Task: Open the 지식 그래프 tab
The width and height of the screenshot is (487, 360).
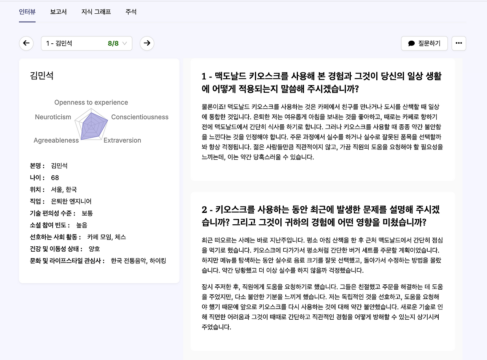Action: 95,12
